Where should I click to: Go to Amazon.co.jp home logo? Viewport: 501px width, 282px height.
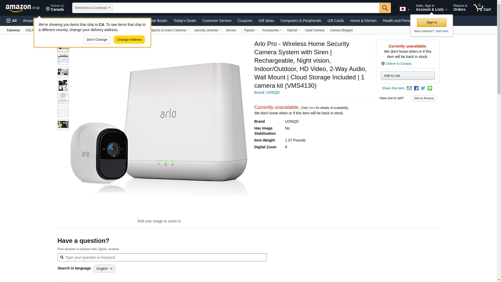pos(23,8)
